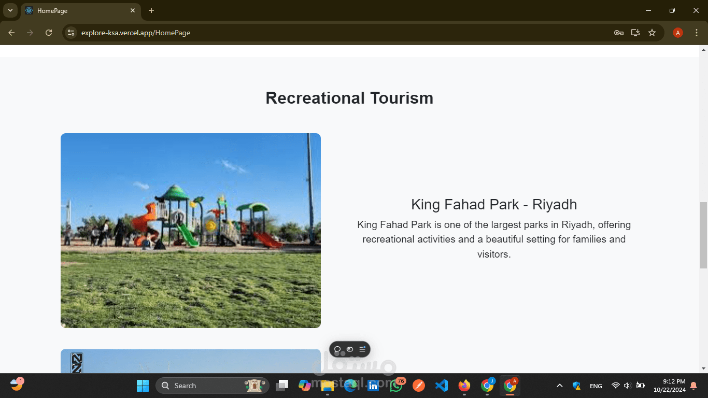This screenshot has height=398, width=708.
Task: Open the Chrome profile avatar
Action: tap(678, 33)
